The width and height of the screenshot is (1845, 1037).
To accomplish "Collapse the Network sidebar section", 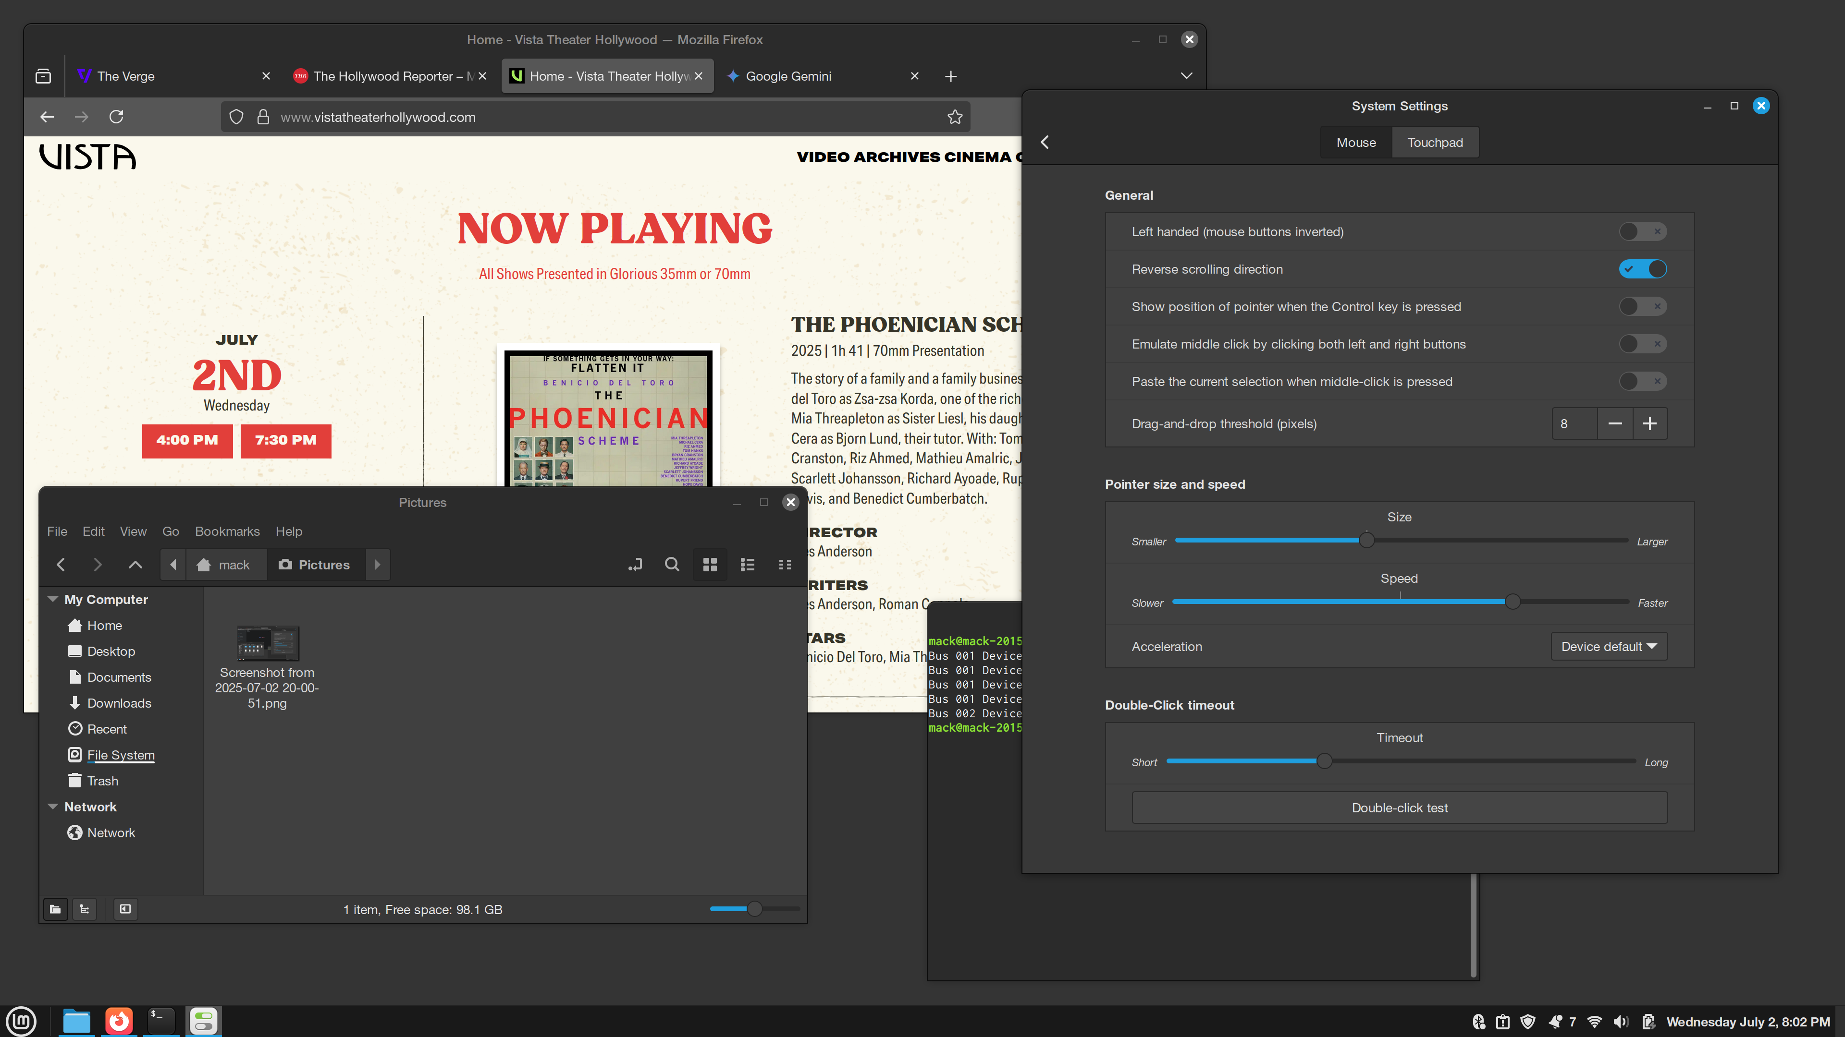I will point(52,807).
